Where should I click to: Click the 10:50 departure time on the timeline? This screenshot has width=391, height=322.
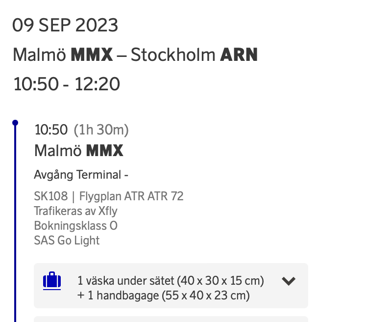[x=51, y=130]
